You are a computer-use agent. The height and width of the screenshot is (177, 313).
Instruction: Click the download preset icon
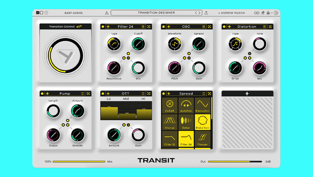tap(107, 13)
